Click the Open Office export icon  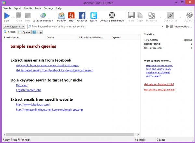pyautogui.click(x=170, y=16)
